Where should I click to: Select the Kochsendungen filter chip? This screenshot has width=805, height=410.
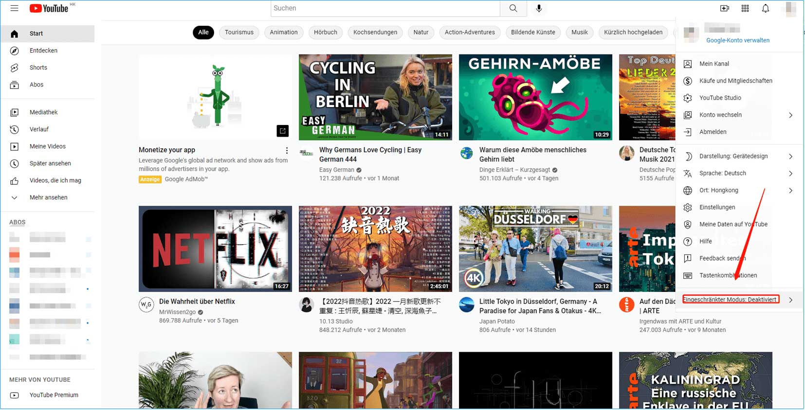[375, 33]
